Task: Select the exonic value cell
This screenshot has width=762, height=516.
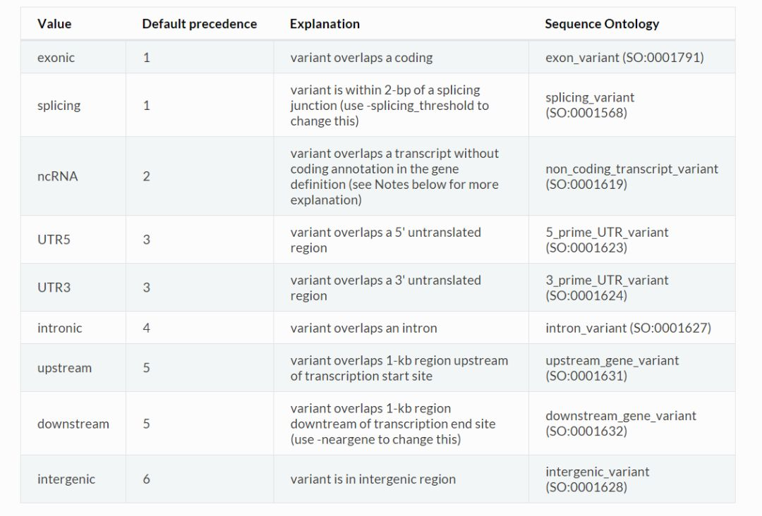Action: (x=56, y=58)
